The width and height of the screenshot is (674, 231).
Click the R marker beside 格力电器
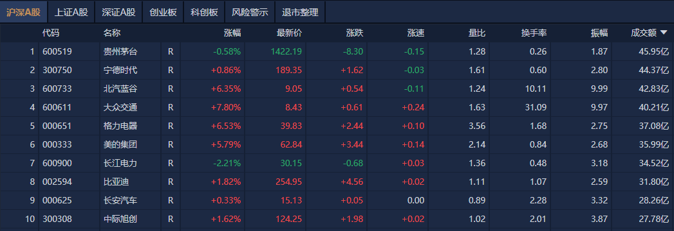pyautogui.click(x=171, y=126)
